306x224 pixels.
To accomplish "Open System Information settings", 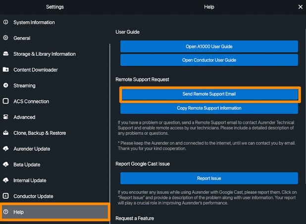I will click(x=54, y=22).
